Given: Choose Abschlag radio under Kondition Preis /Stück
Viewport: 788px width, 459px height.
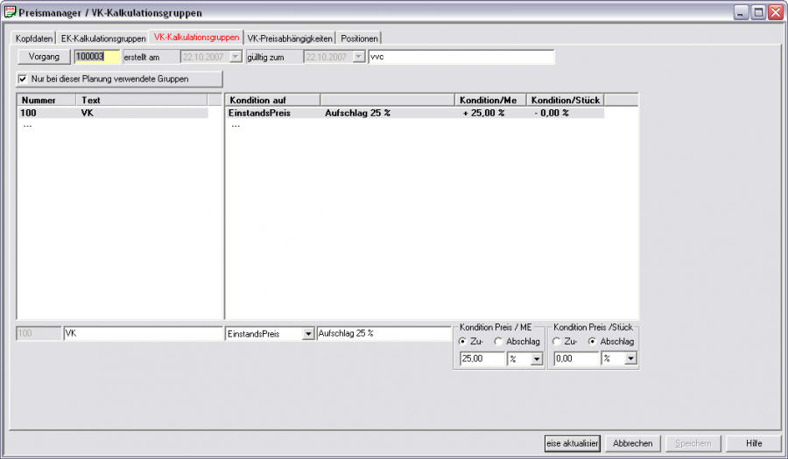Looking at the screenshot, I should 593,341.
